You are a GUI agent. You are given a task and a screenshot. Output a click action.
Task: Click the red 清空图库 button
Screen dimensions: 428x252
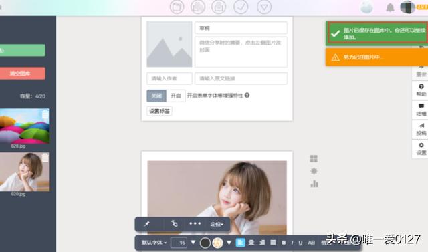[x=22, y=73]
